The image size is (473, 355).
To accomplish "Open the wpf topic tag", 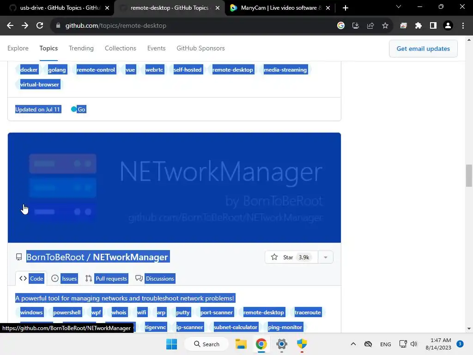I will [x=96, y=312].
